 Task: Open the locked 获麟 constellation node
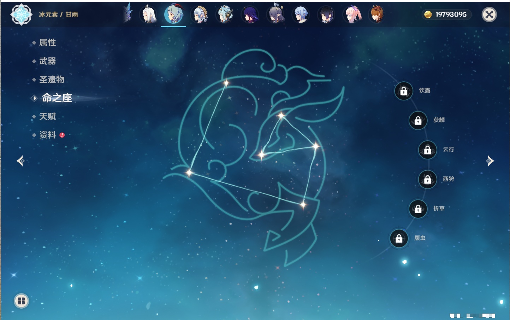tap(418, 121)
